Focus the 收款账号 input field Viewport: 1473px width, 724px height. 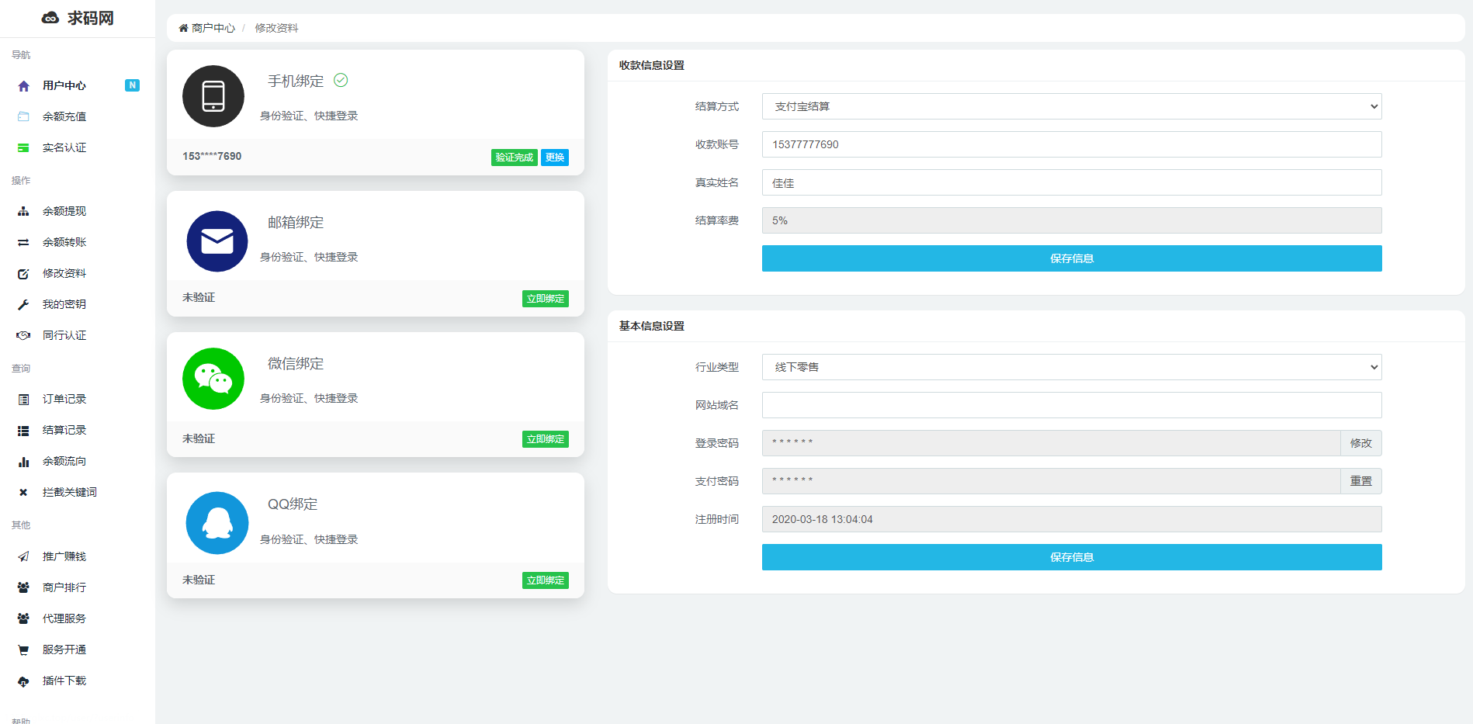[1072, 144]
